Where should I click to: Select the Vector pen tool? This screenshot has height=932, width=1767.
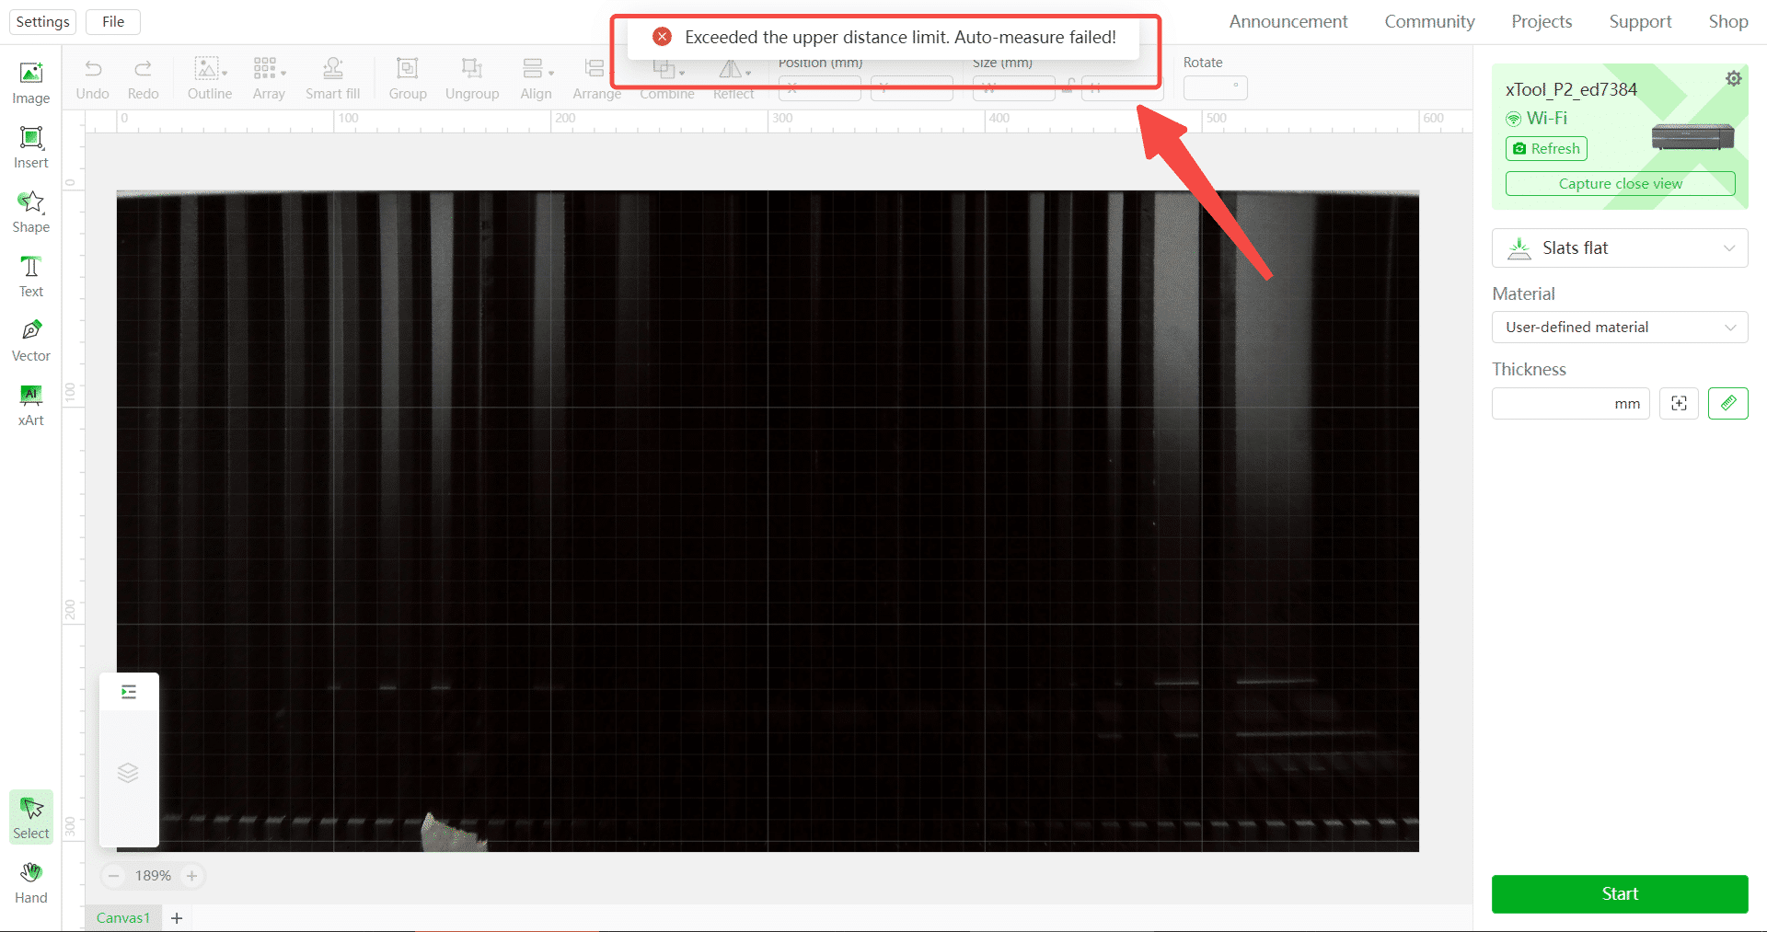(31, 340)
